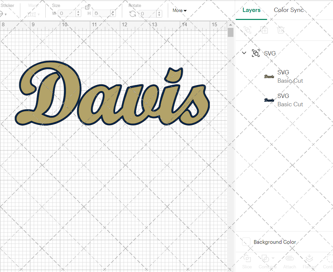Click the Group icon above the layers list

pyautogui.click(x=247, y=30)
